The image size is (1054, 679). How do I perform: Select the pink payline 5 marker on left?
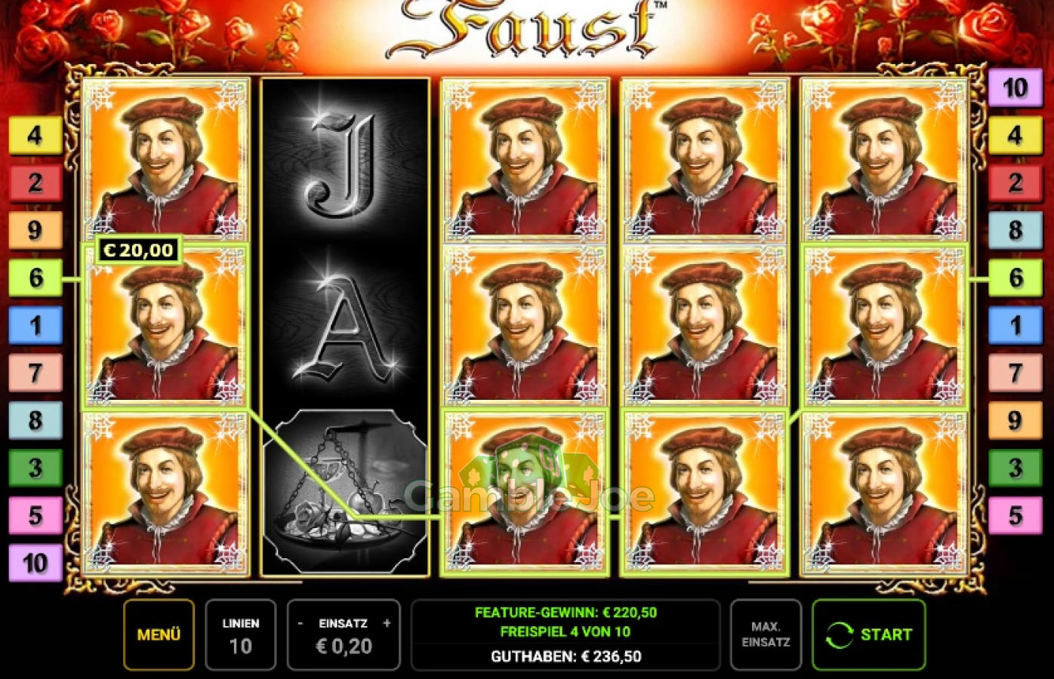pyautogui.click(x=35, y=516)
